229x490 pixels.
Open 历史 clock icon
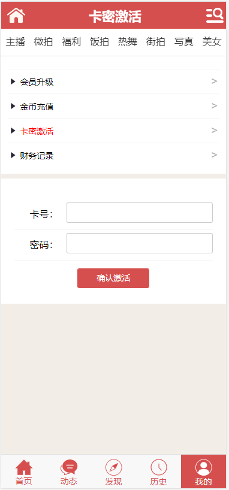(x=159, y=467)
